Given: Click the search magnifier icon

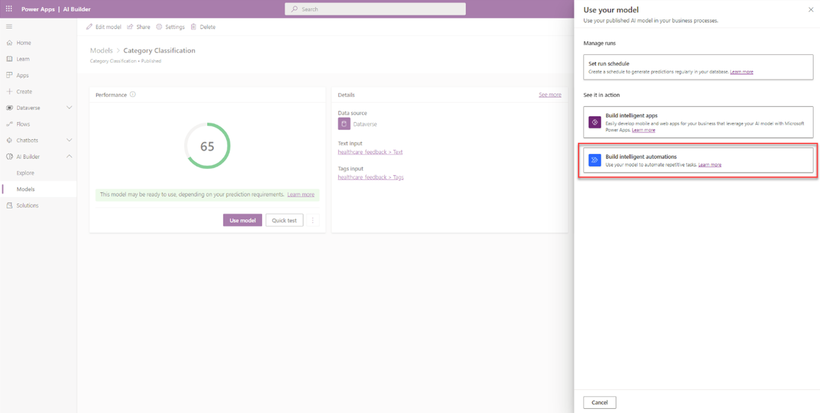Looking at the screenshot, I should coord(295,9).
